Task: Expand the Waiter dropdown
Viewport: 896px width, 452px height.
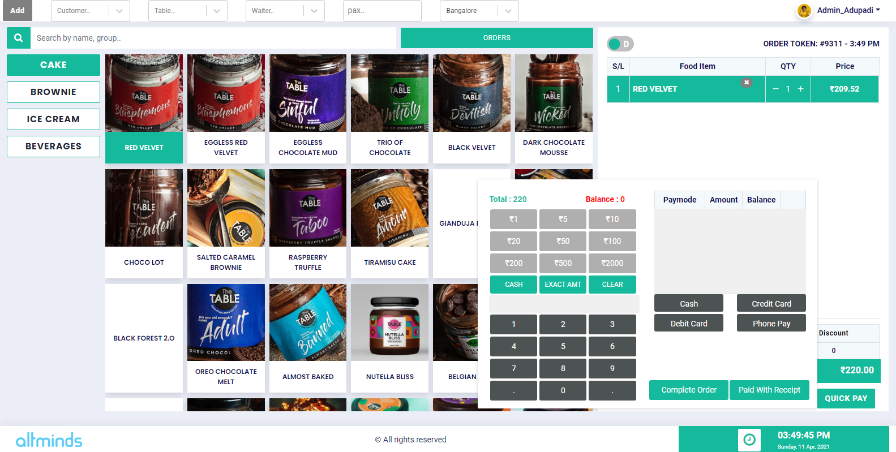Action: coord(285,11)
